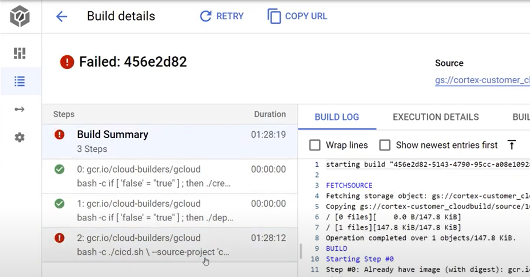The image size is (530, 277).
Task: Click the 'Fetching storage object' log line
Action: click(428, 196)
